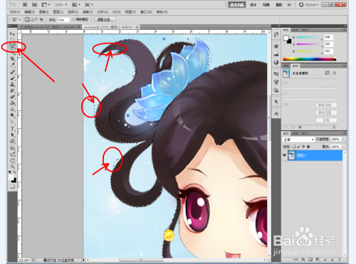Screen dimensions: 356x264
Task: Select the Eyedropper tool
Action: [12, 65]
